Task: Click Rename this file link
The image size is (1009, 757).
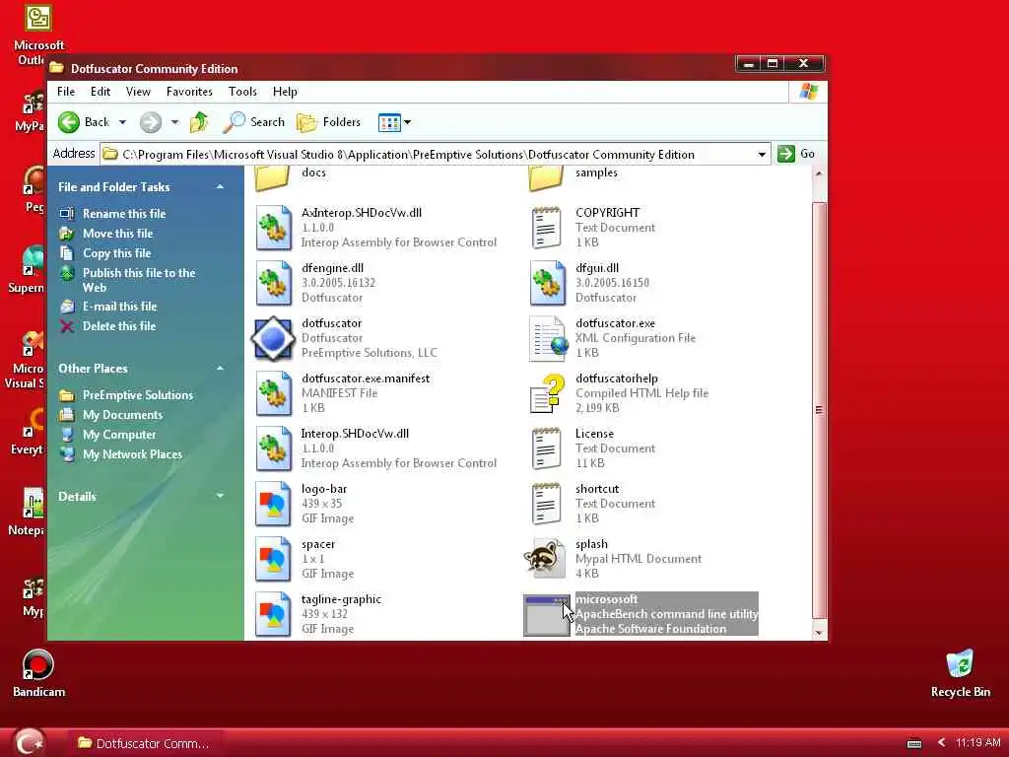Action: coord(124,214)
